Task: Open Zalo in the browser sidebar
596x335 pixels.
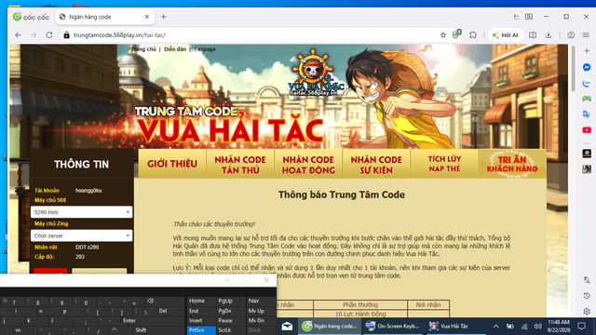Action: pos(587,83)
